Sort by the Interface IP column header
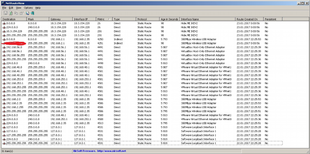 click(84, 19)
